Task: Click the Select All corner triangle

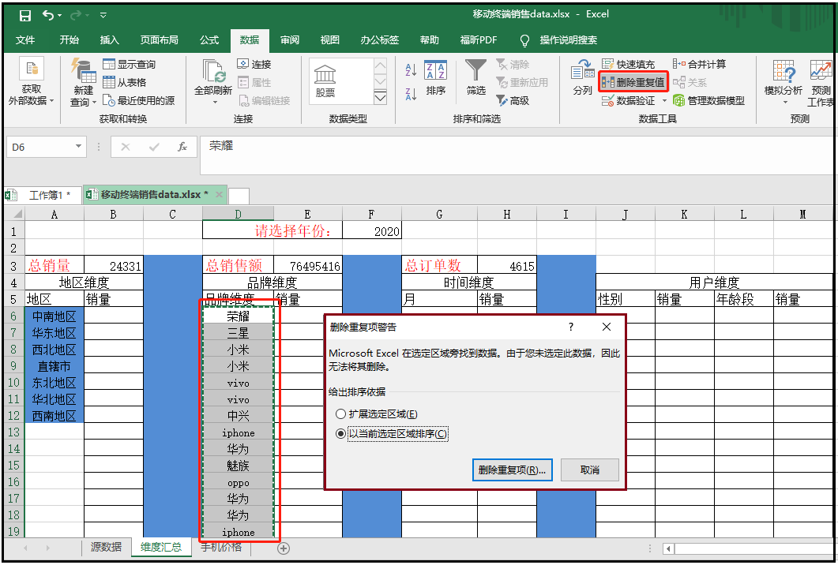Action: 16,214
